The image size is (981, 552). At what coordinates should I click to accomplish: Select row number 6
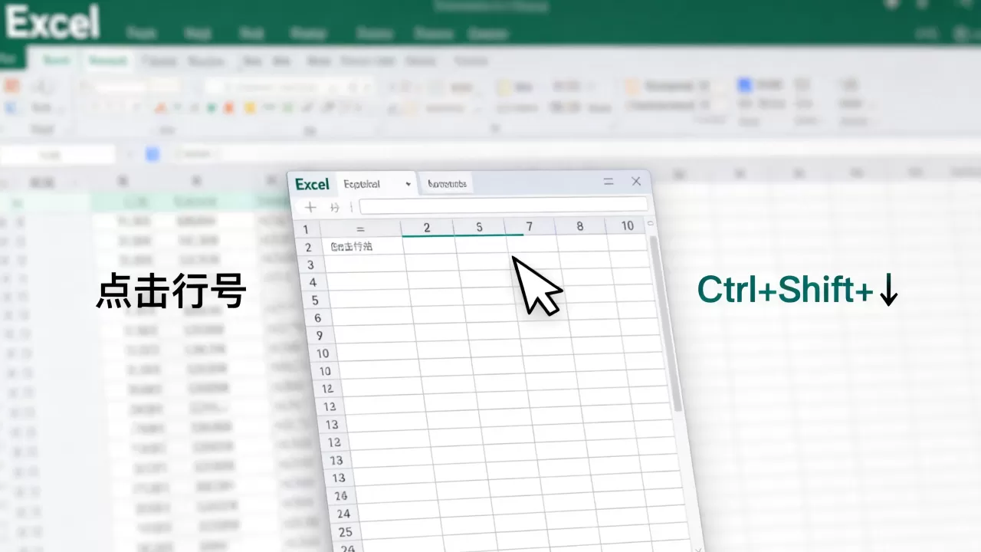click(318, 318)
